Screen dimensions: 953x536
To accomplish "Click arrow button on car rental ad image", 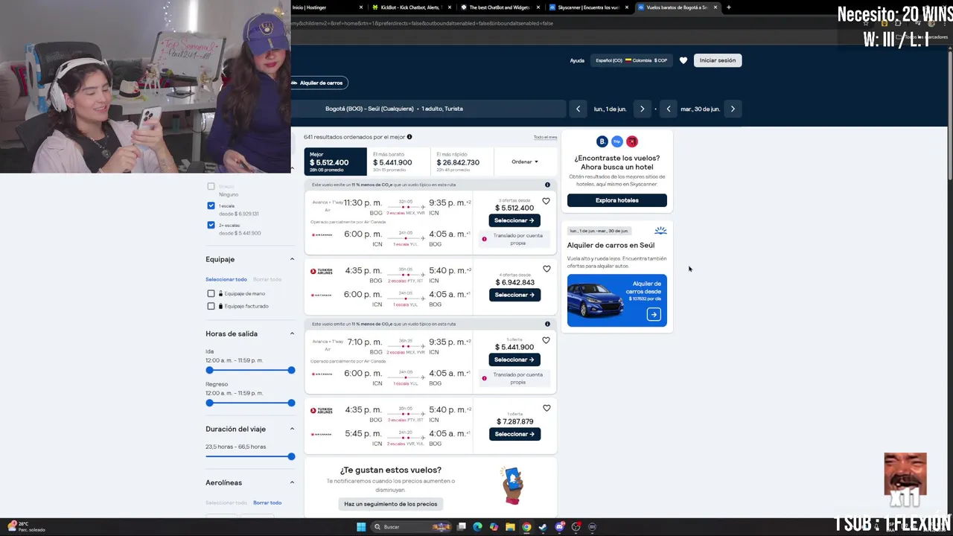I will pos(654,315).
